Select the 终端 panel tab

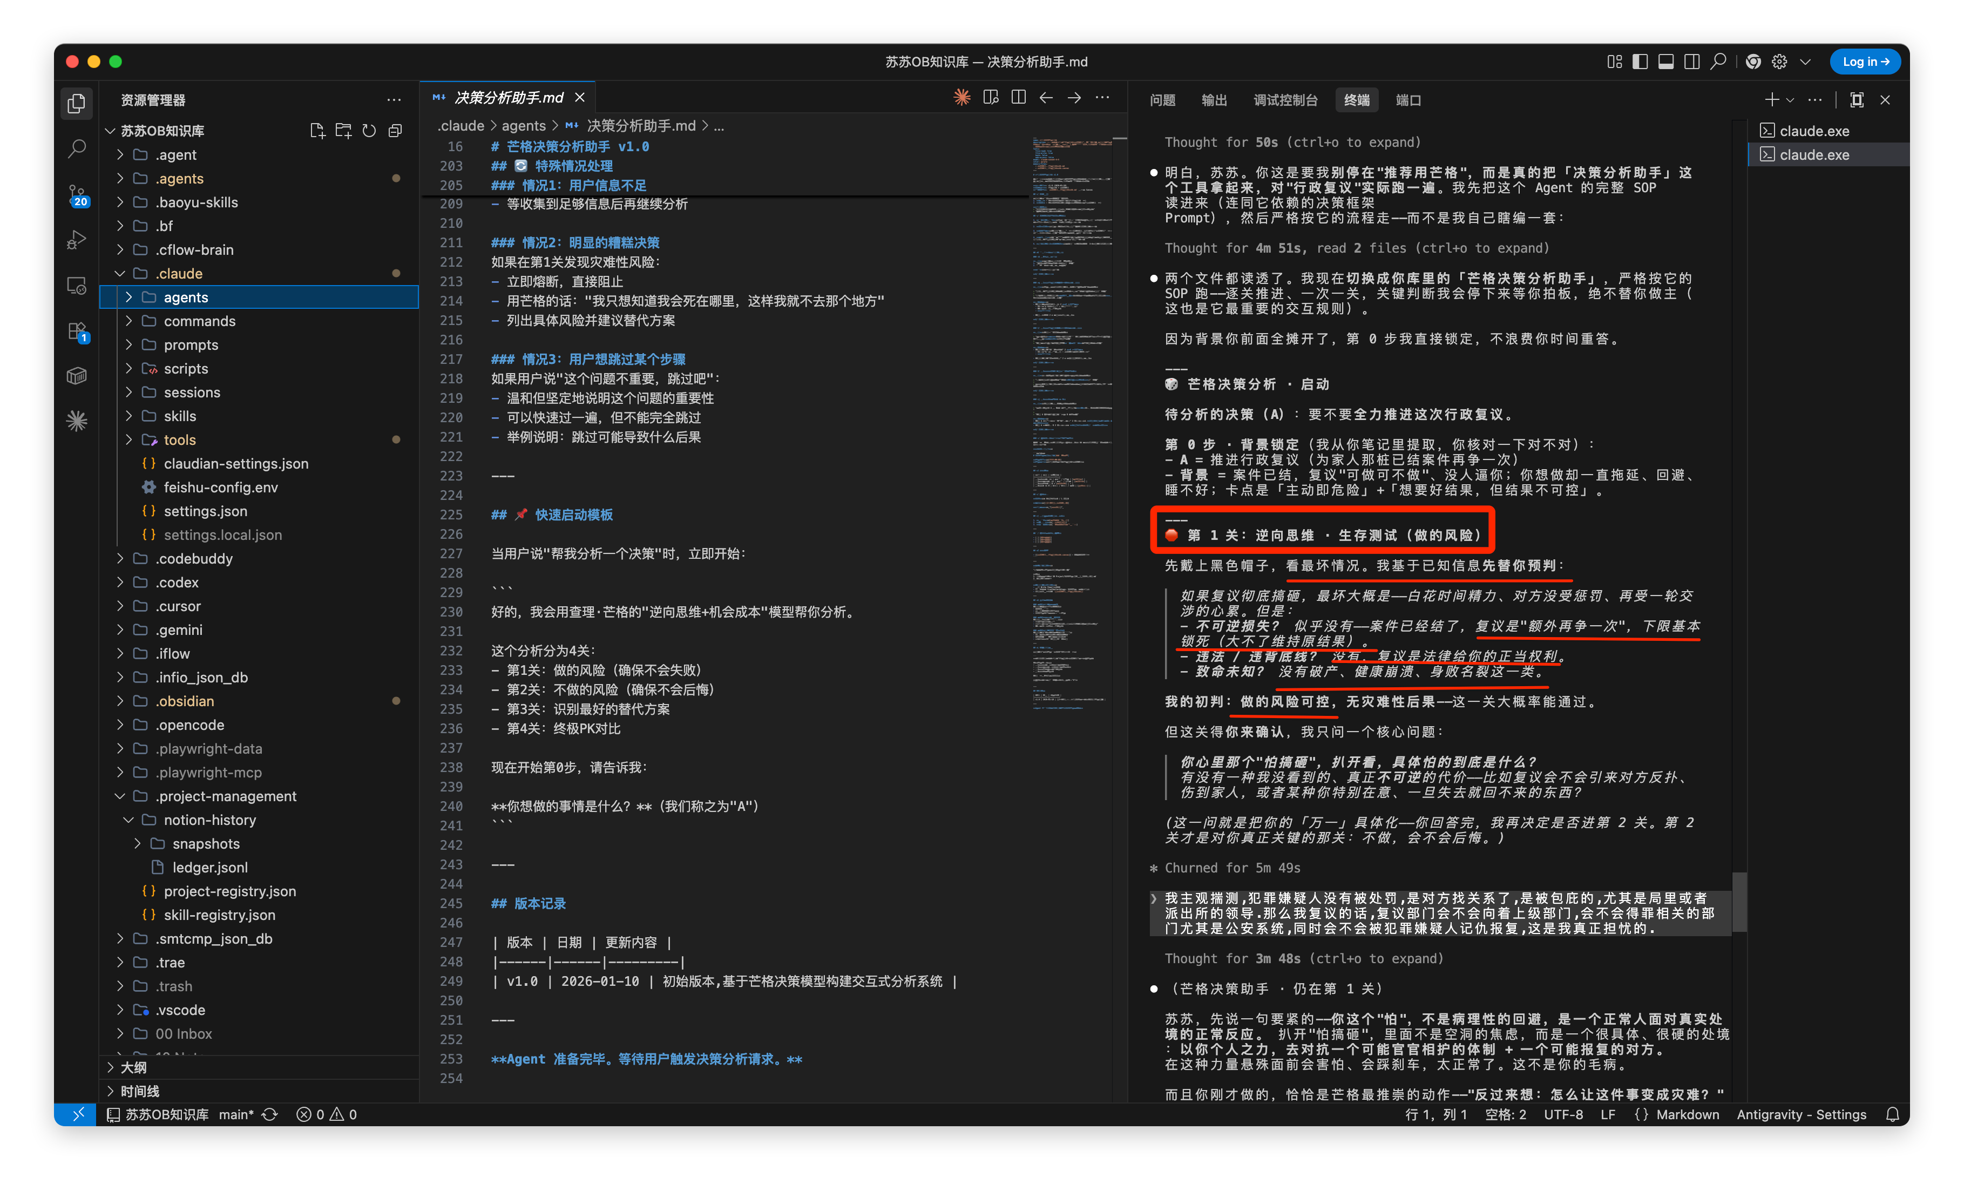pos(1357,100)
